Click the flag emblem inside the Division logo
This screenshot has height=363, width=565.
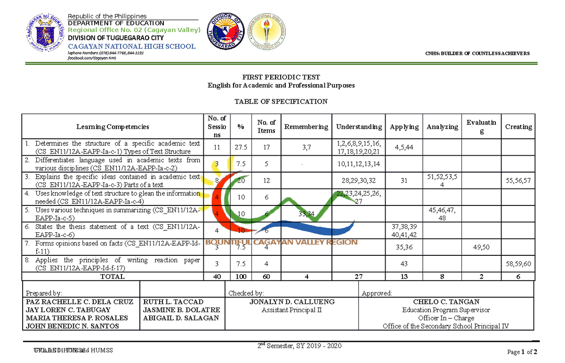click(x=225, y=32)
